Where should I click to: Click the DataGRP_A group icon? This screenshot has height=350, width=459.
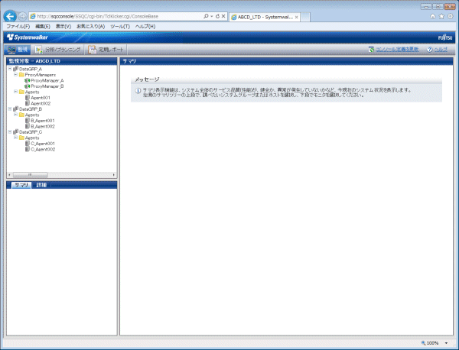[x=15, y=69]
